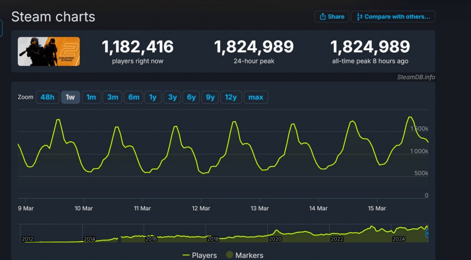Click the 1,182,416 players right now value

[138, 47]
